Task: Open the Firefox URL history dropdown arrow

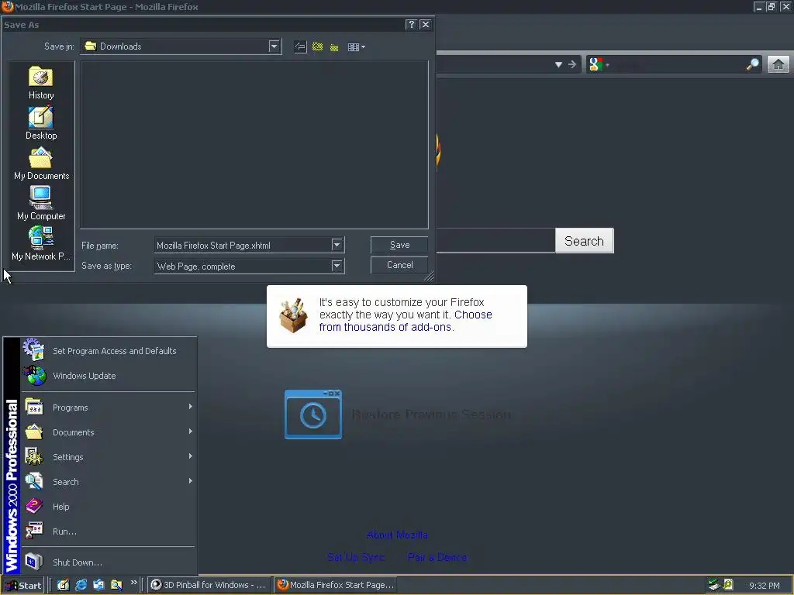Action: (558, 64)
